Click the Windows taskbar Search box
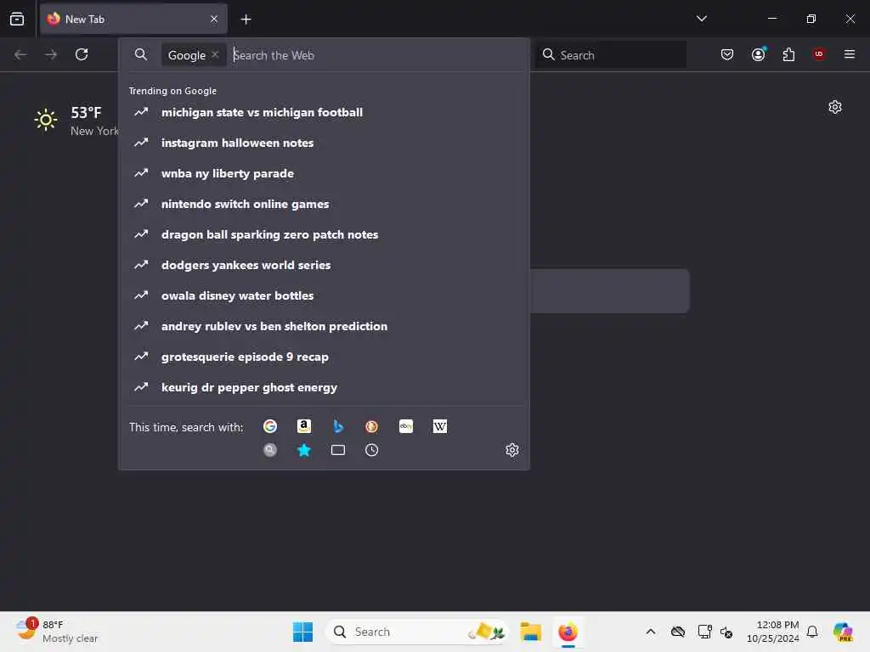The height and width of the screenshot is (652, 870). 417,632
